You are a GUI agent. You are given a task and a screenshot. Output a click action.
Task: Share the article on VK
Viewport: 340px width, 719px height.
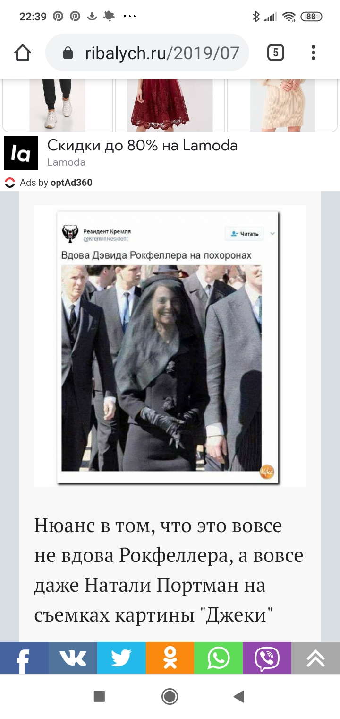[x=73, y=658]
